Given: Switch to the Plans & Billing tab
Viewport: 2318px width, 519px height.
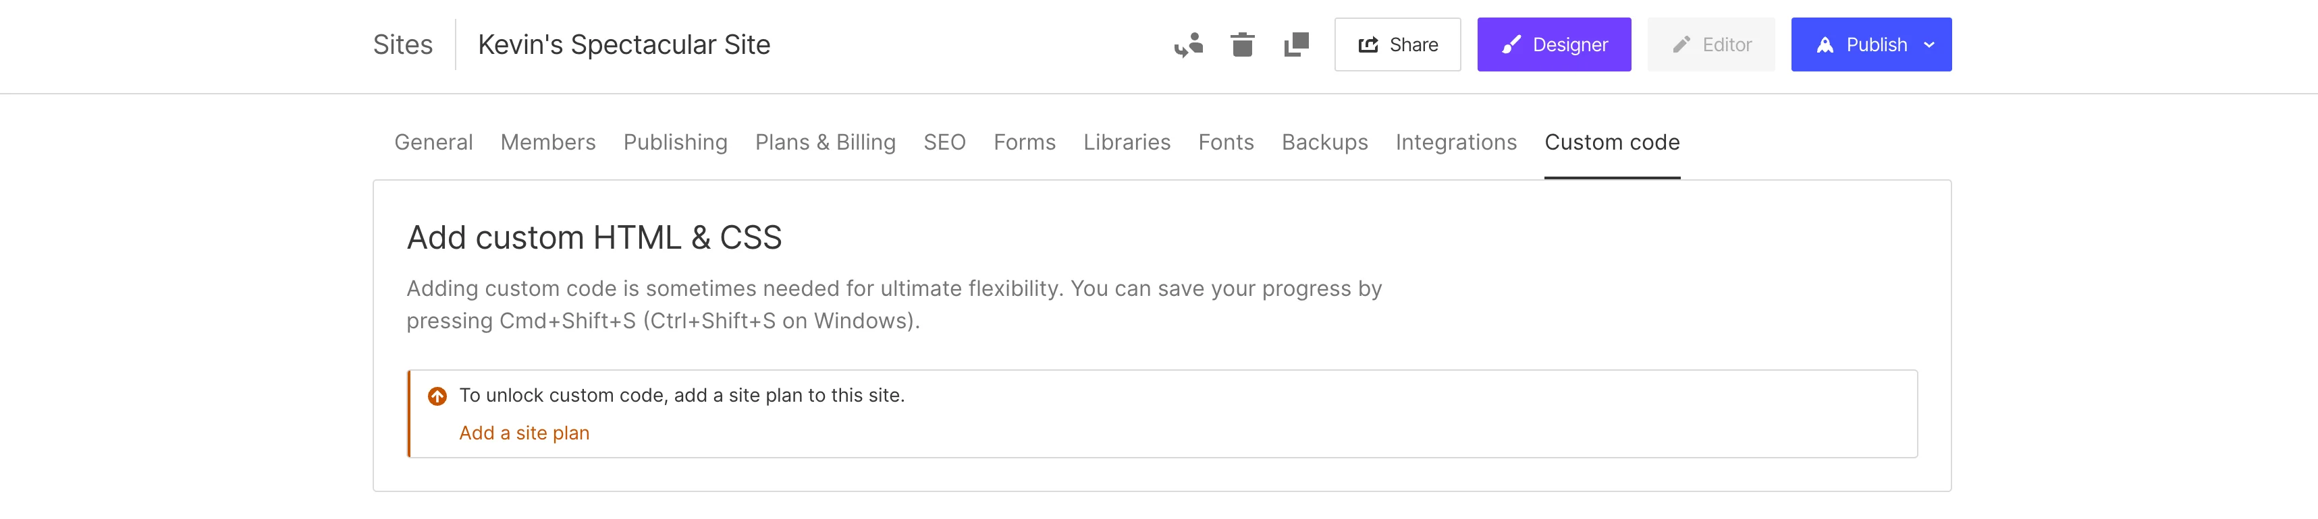Looking at the screenshot, I should point(824,142).
